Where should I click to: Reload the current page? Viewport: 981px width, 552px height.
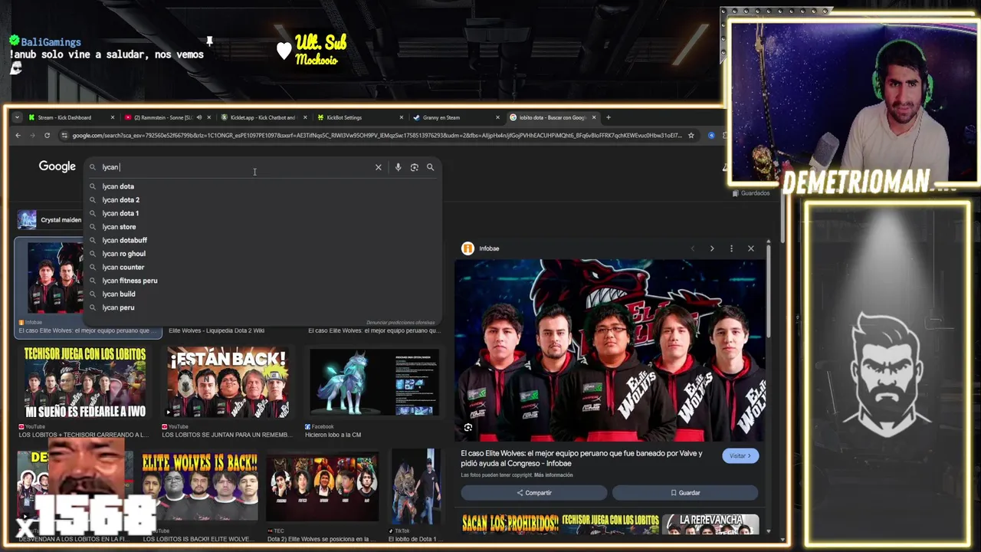(47, 136)
